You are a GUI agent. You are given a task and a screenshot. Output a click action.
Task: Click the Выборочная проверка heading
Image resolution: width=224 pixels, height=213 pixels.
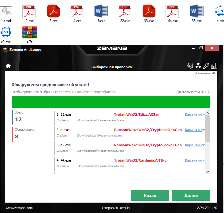[x=112, y=67]
